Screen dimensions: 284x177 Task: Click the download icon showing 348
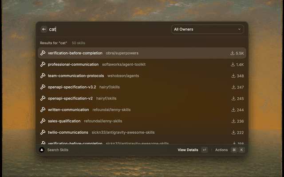tap(233, 76)
